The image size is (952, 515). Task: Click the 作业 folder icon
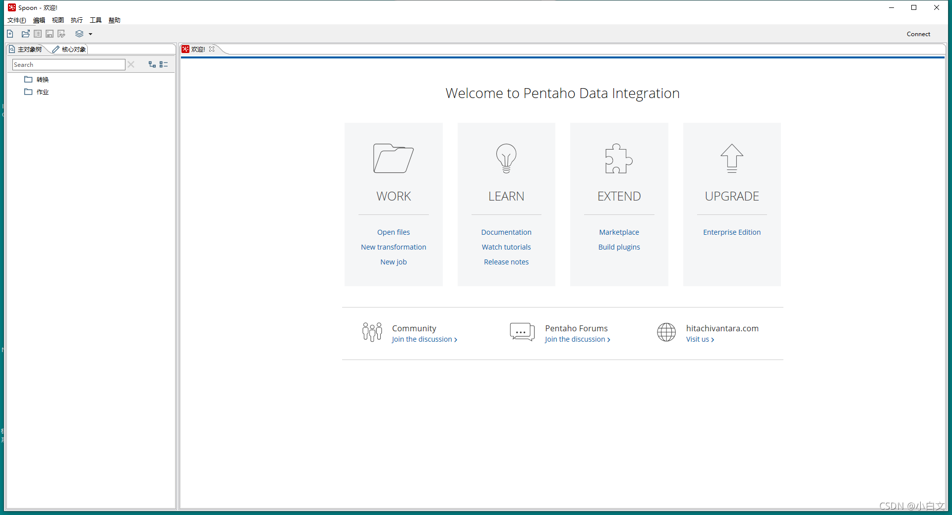28,92
